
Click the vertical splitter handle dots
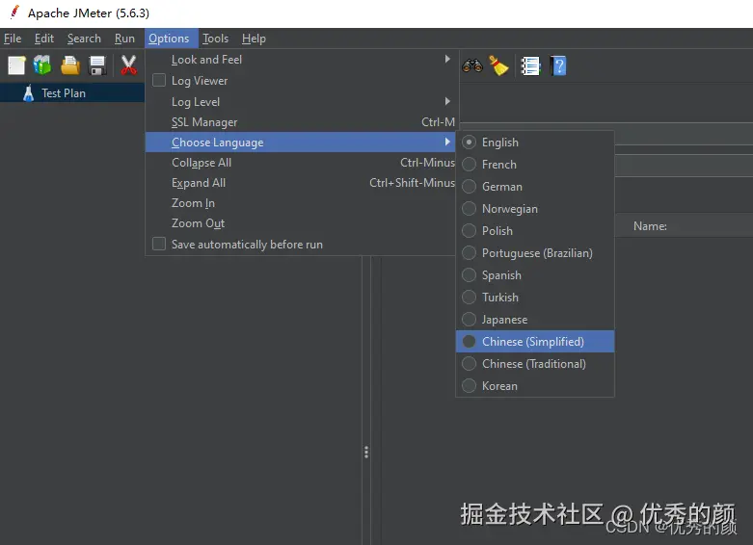pos(366,452)
